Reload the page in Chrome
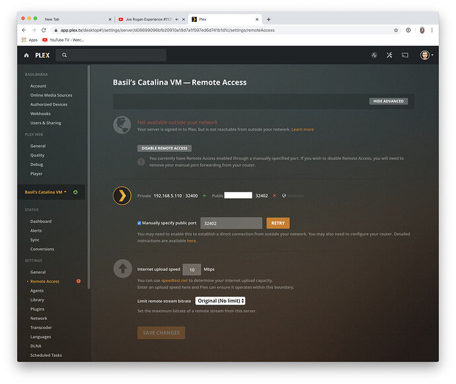456x384 pixels. pos(44,30)
